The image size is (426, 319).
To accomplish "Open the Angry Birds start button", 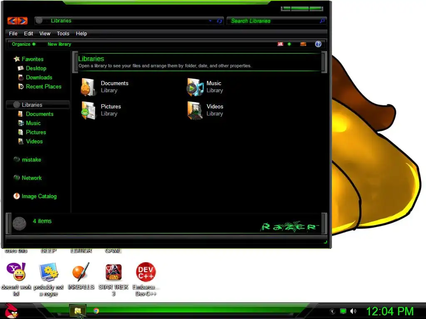I will click(x=11, y=311).
